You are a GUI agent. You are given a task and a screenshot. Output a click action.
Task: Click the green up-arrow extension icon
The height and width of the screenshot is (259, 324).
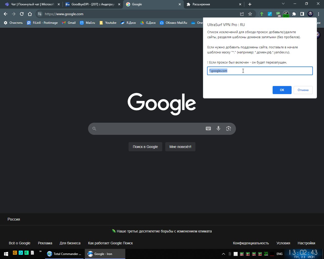pyautogui.click(x=262, y=14)
